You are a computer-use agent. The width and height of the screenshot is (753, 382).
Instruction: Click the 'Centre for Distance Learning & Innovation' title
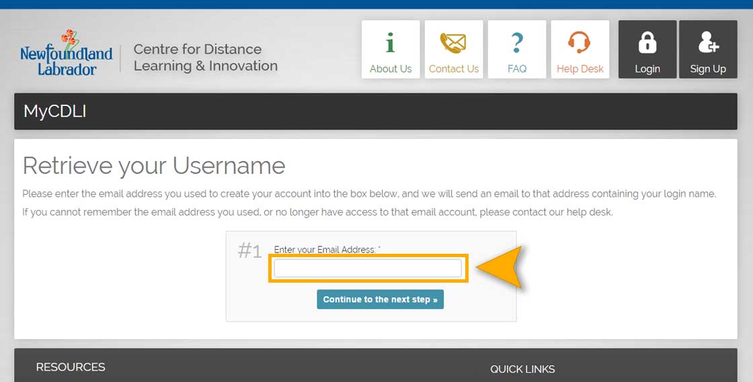pos(206,58)
